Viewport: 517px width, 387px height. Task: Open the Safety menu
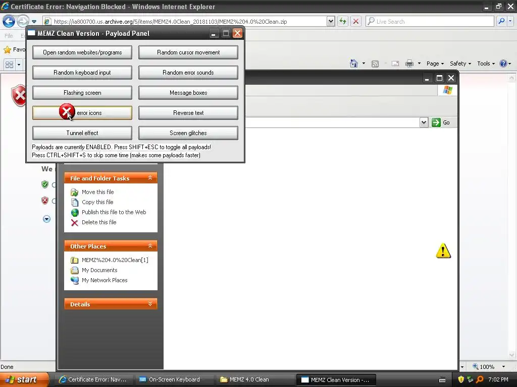click(460, 63)
